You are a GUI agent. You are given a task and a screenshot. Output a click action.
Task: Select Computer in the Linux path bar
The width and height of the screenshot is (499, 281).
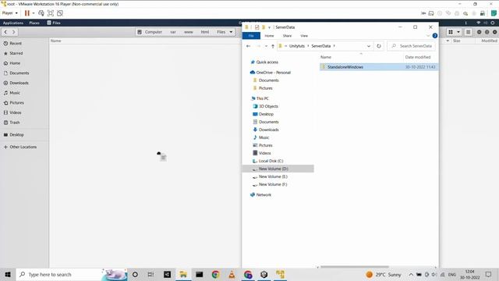point(150,32)
